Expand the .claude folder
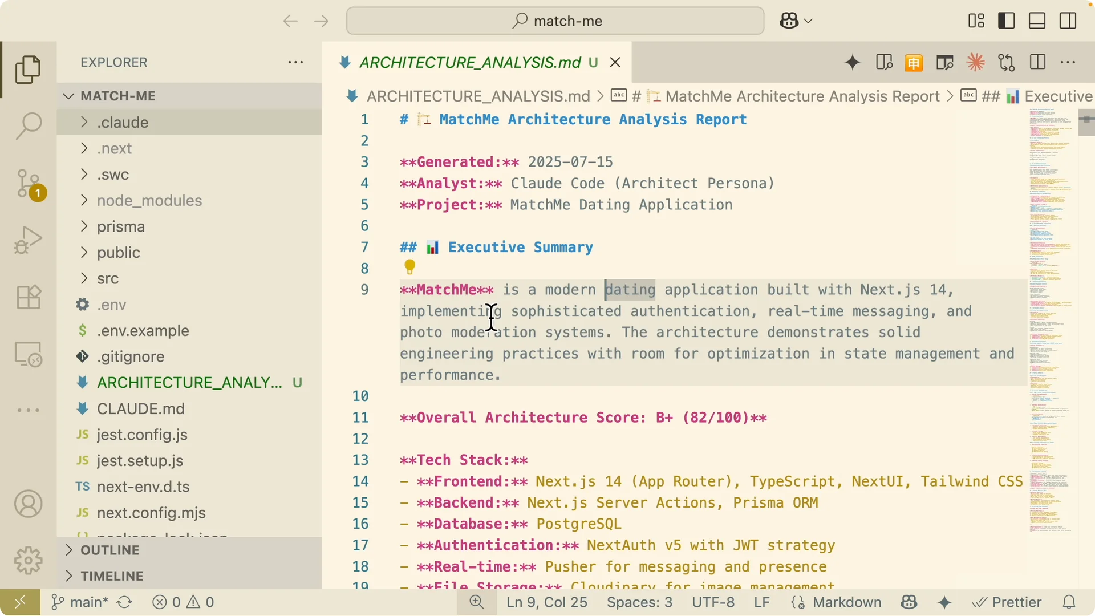The image size is (1095, 616). coord(189,122)
